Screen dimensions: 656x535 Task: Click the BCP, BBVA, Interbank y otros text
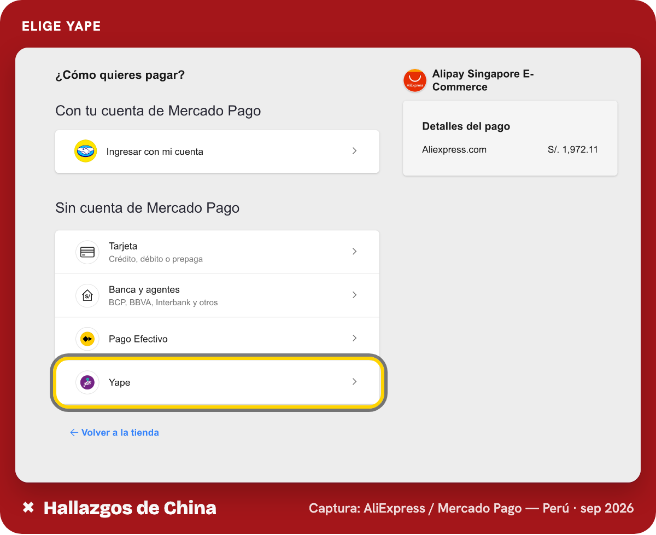(x=163, y=303)
